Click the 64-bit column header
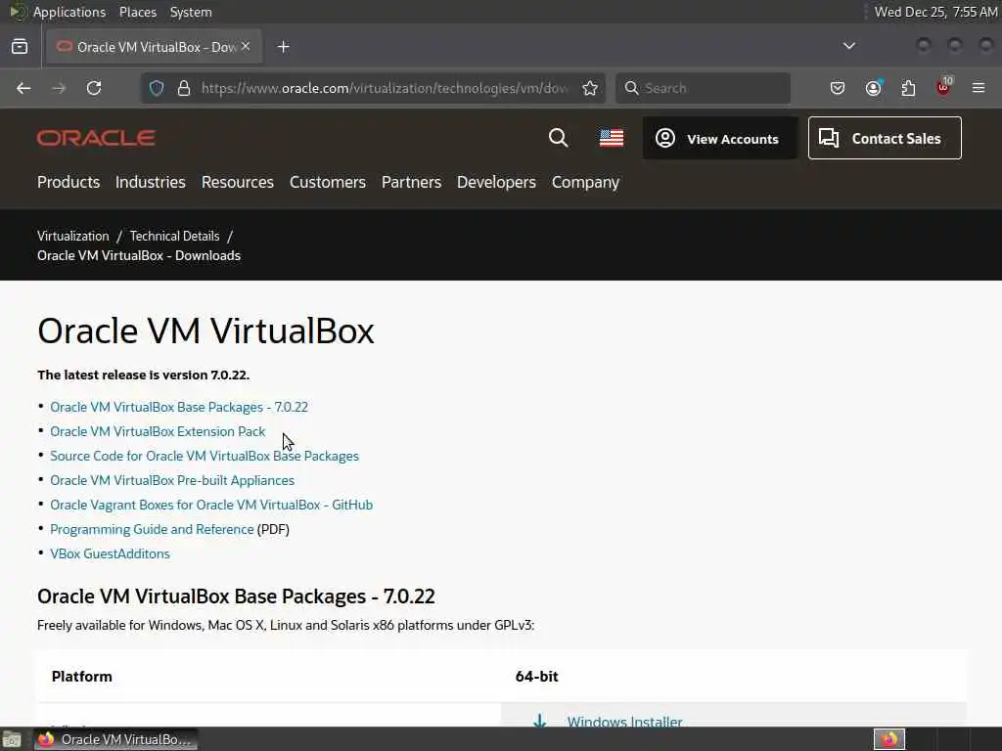 [x=537, y=677]
